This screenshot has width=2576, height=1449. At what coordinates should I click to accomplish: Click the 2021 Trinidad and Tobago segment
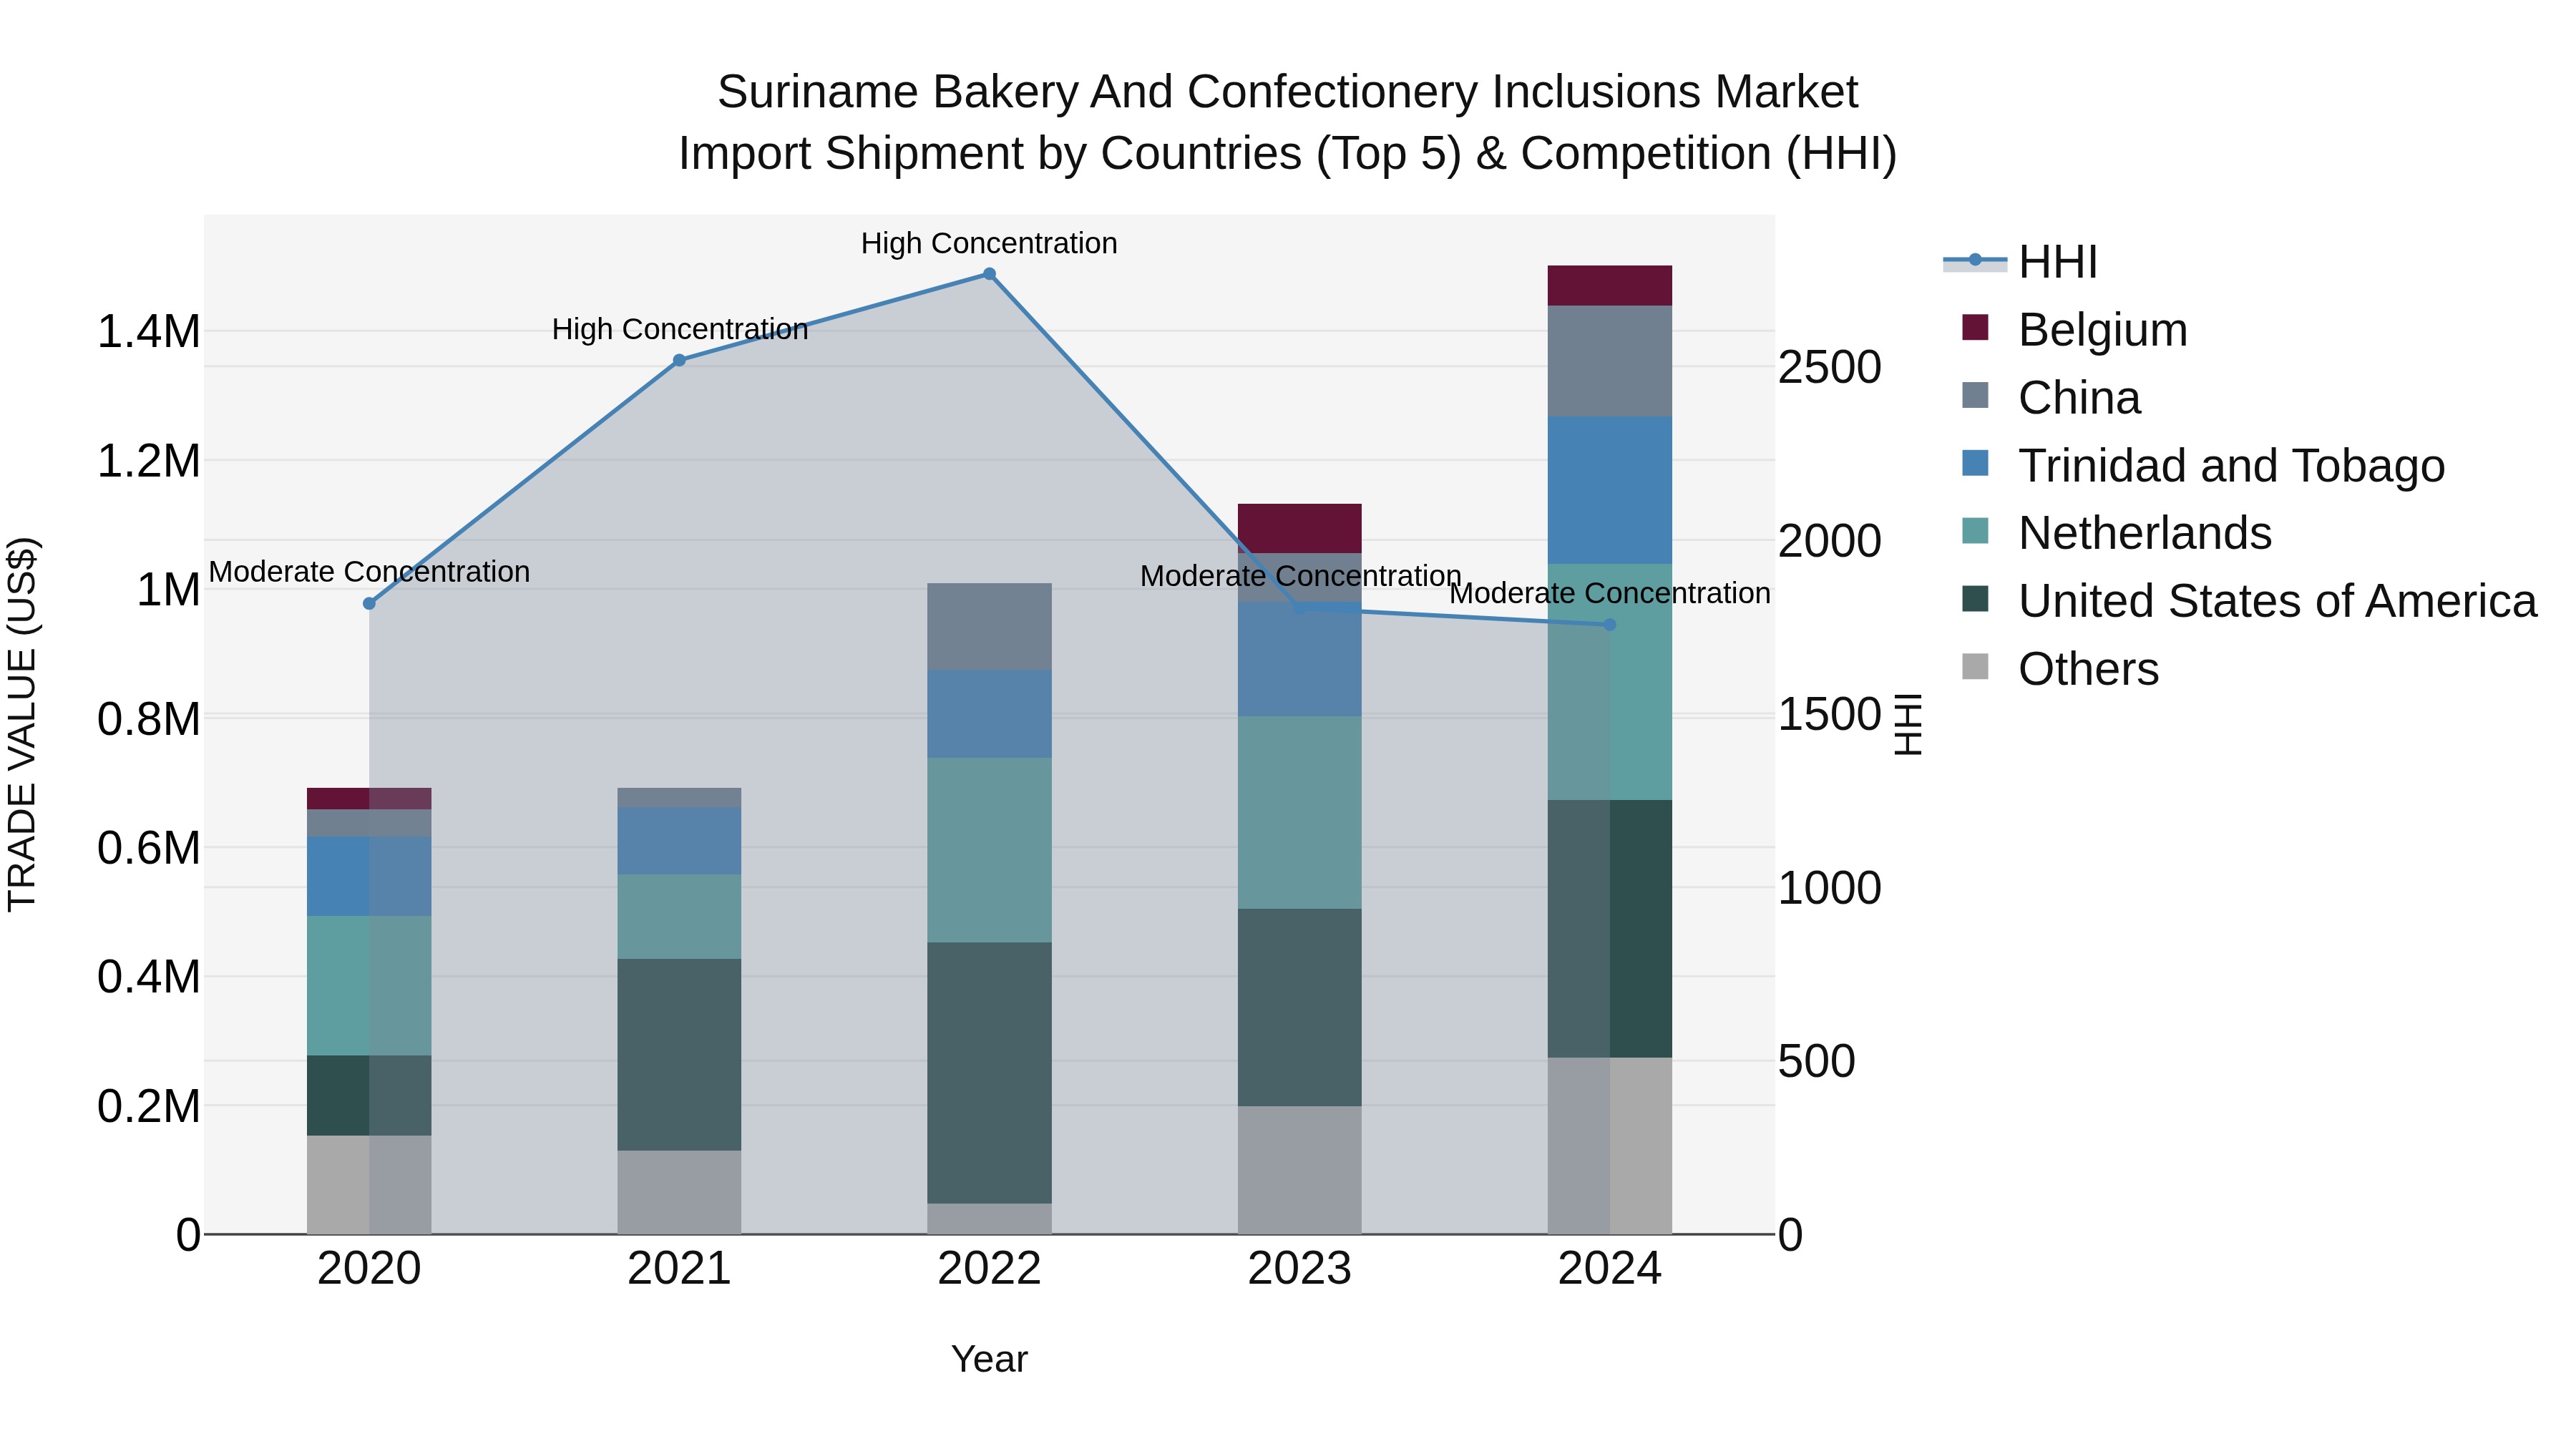point(679,842)
